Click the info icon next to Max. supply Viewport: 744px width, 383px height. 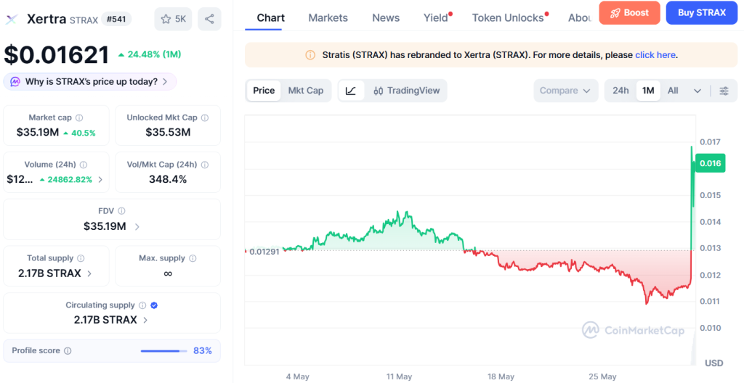click(x=193, y=258)
